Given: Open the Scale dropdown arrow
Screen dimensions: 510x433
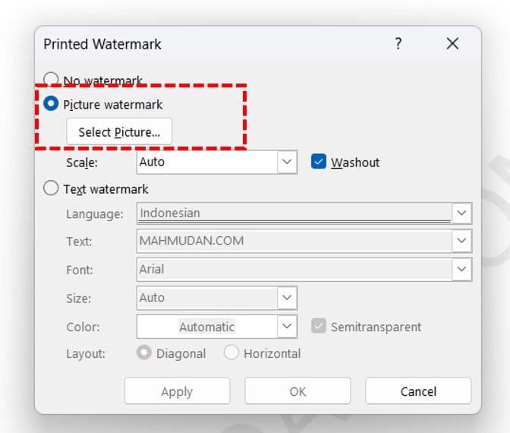Looking at the screenshot, I should tap(287, 162).
